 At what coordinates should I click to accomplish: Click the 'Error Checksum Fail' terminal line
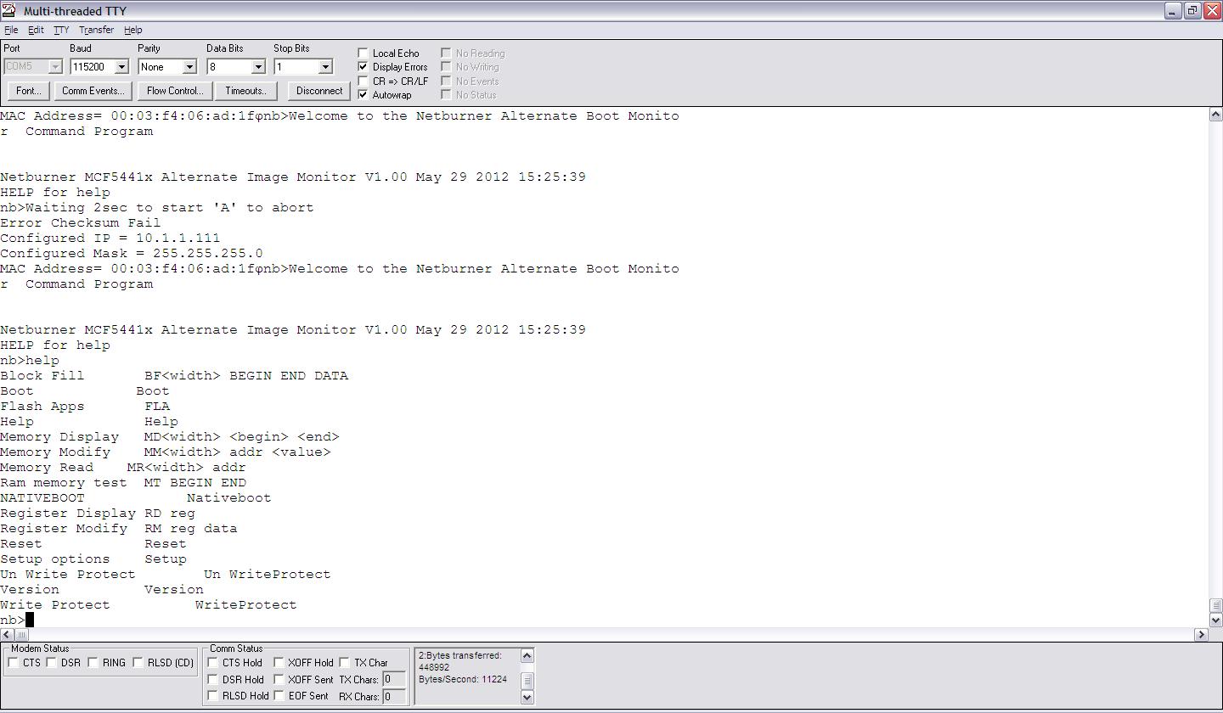pyautogui.click(x=81, y=223)
